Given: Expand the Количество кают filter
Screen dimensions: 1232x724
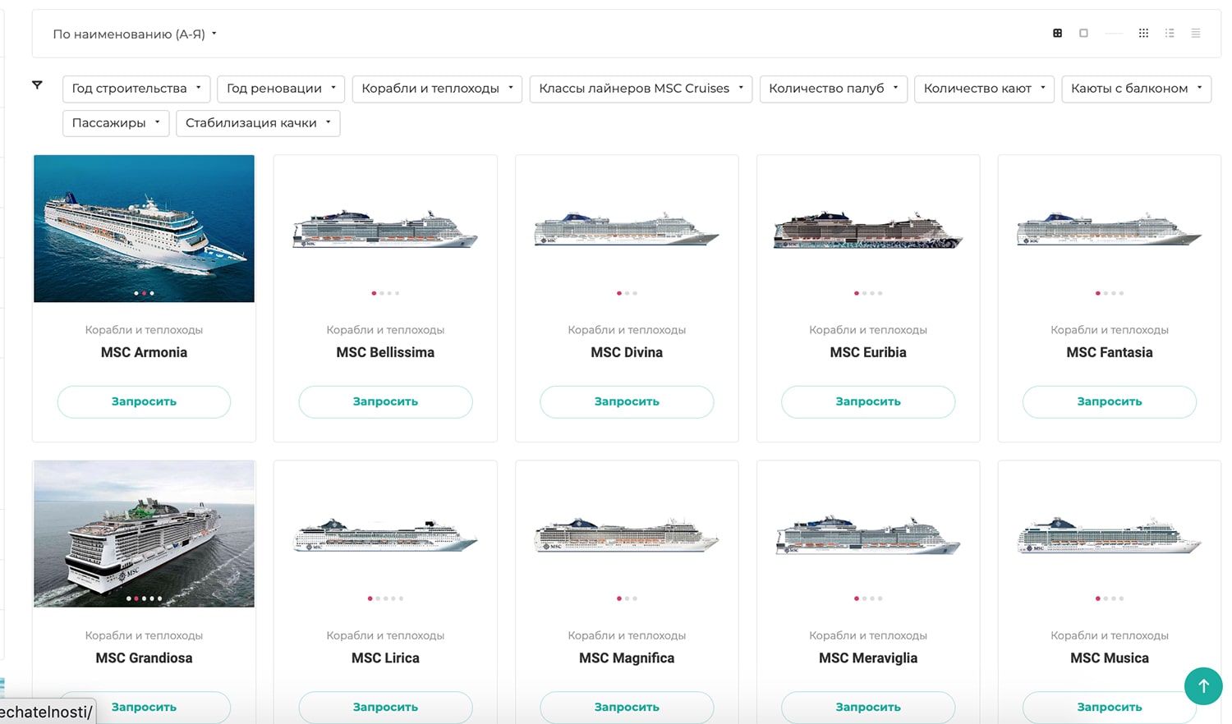Looking at the screenshot, I should click(x=984, y=89).
